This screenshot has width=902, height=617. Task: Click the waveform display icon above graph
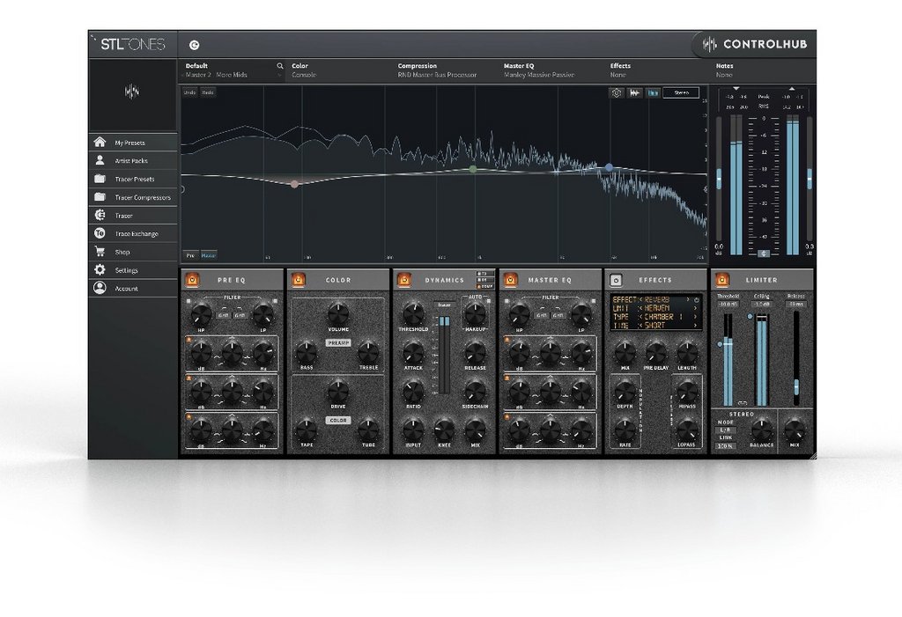634,92
